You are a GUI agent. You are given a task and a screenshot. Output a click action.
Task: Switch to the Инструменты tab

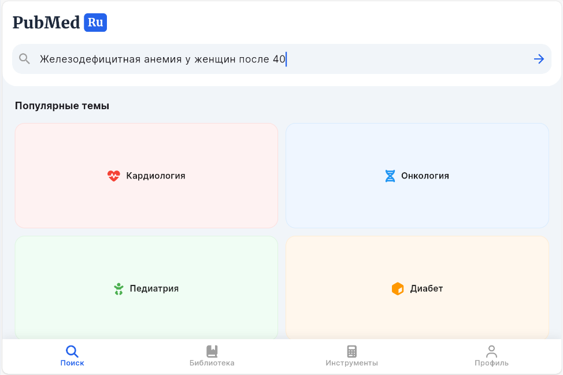coord(351,356)
